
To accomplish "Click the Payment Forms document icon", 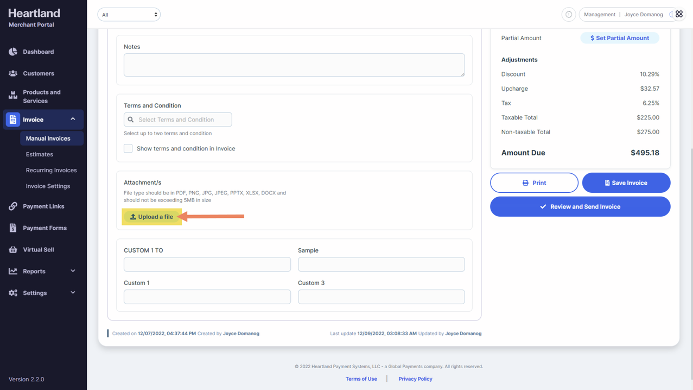I will 13,228.
